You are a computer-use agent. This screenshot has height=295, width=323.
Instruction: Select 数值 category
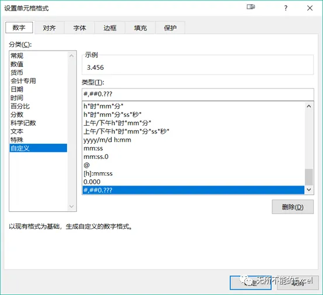click(38, 64)
